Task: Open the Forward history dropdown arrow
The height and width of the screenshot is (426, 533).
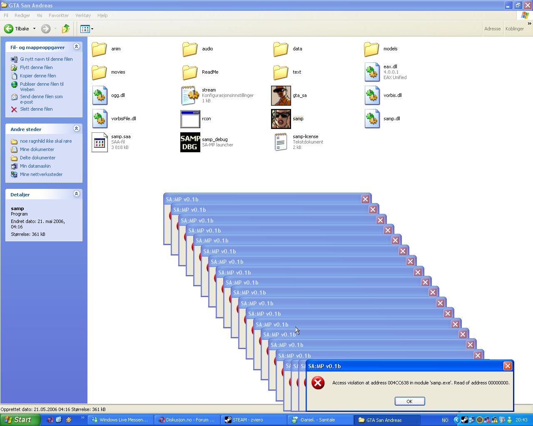Action: [x=55, y=29]
